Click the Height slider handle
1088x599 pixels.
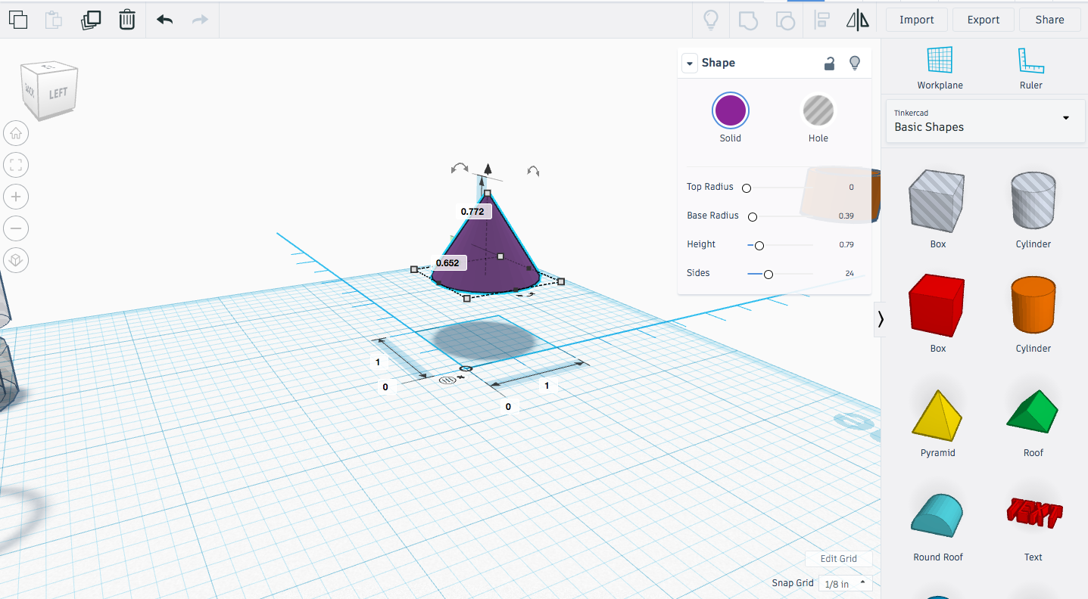click(x=759, y=245)
